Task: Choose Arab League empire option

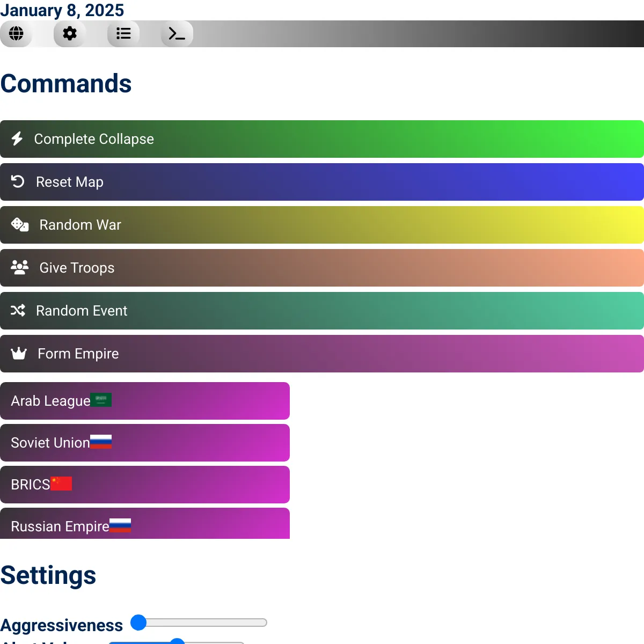Action: tap(145, 401)
